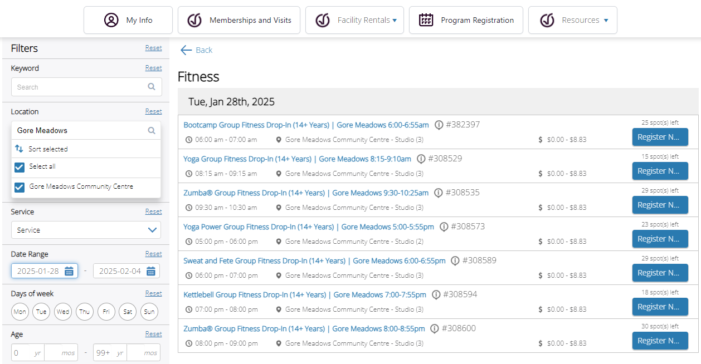Open the Memberships and Visits tab

click(x=239, y=20)
